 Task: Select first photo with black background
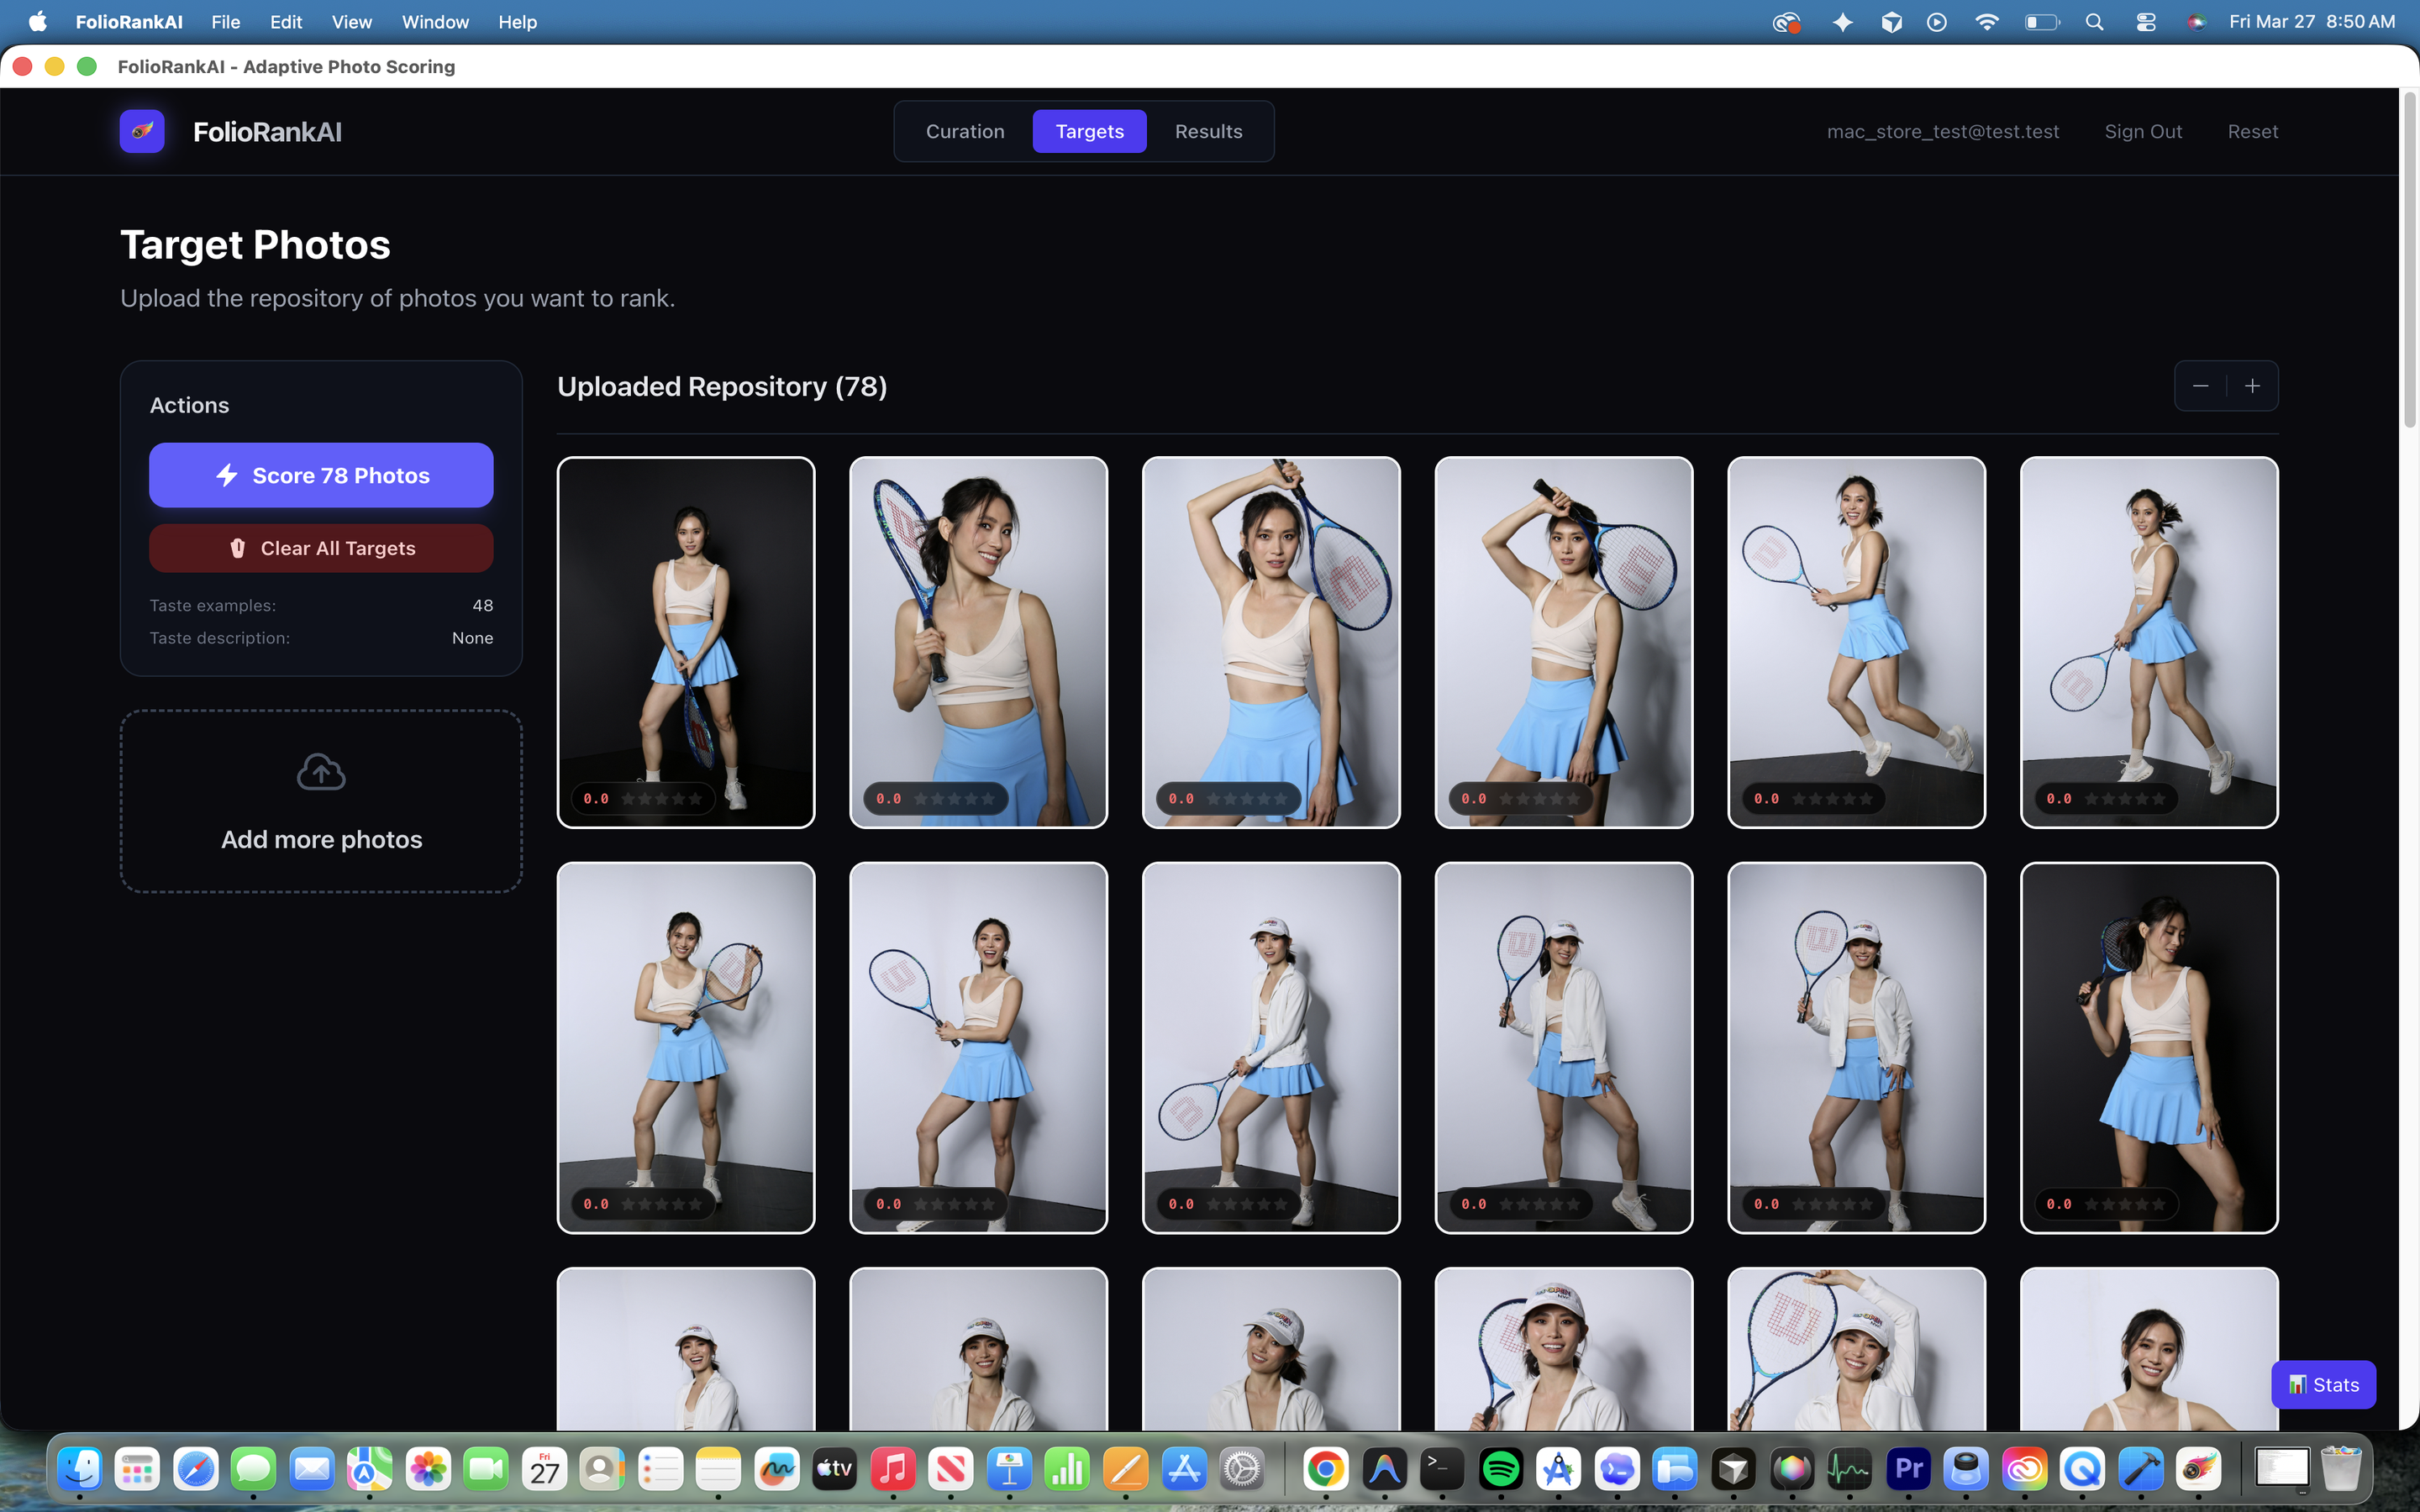pos(686,642)
